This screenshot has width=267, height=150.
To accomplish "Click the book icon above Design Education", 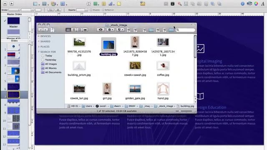I will (x=200, y=96).
